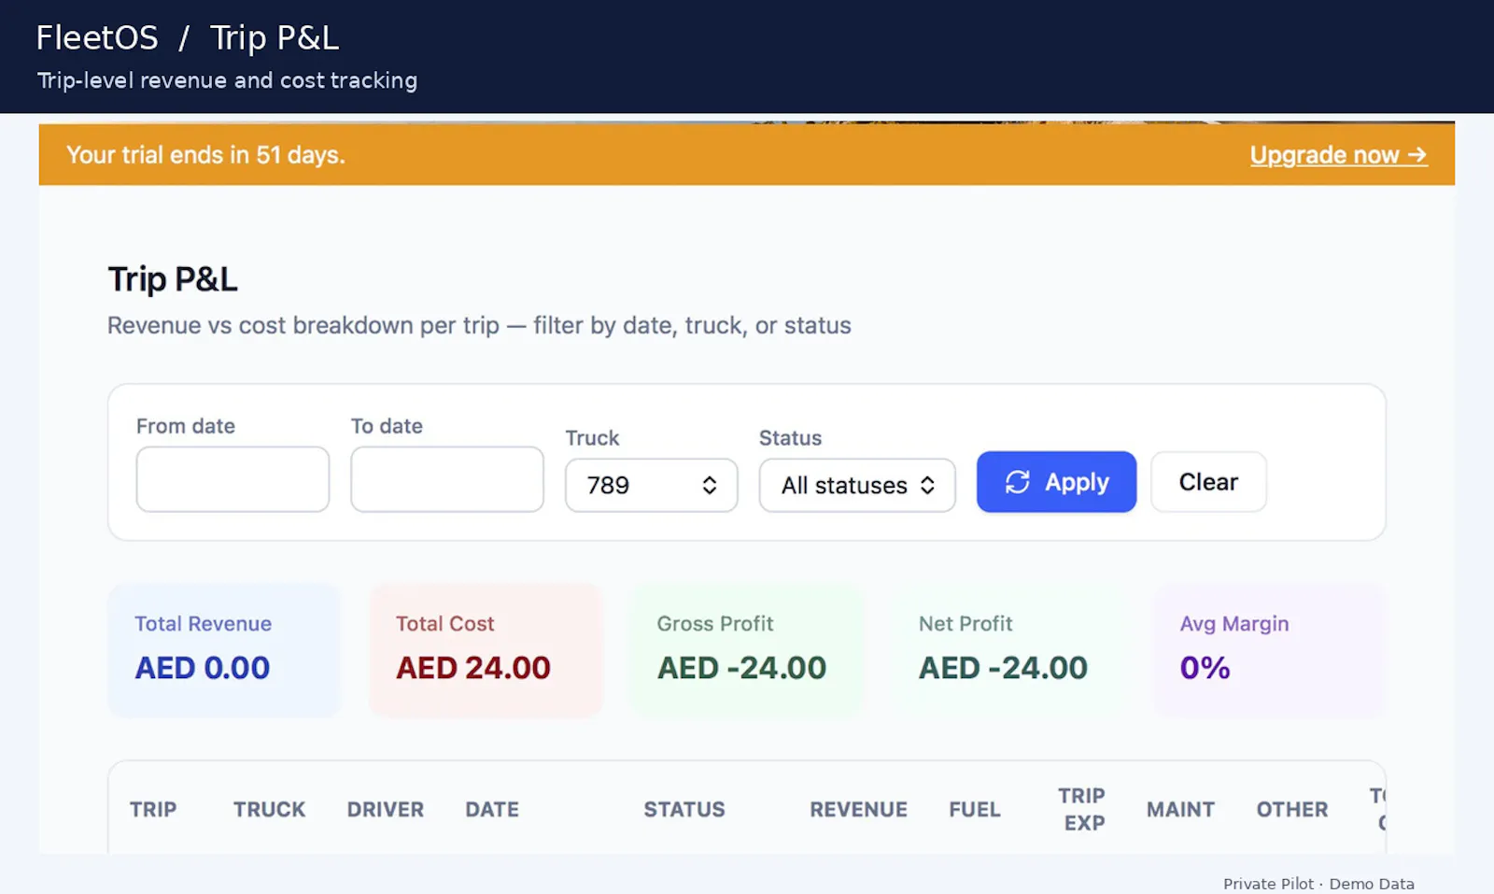Select the Total Revenue AED 0.00 card
Viewport: 1494px width, 894px height.
click(x=224, y=650)
